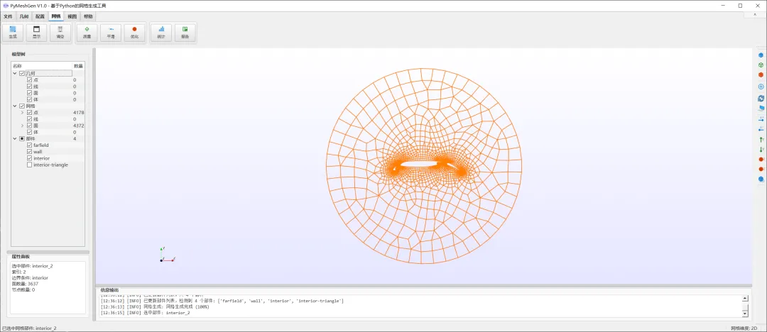Toggle mesh 面 checkbox with count 4372

click(29, 126)
